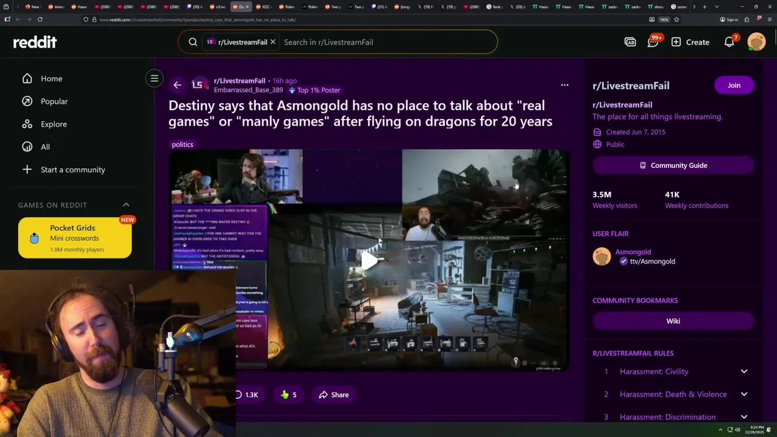Bookmark this page with star icon

click(676, 19)
